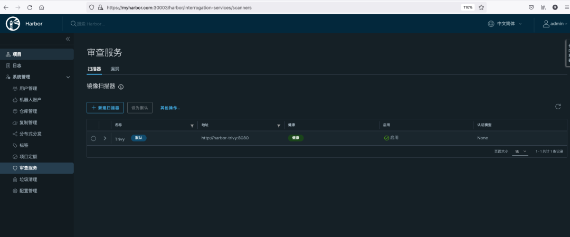Change the page size dropdown
The height and width of the screenshot is (237, 570).
(520, 151)
